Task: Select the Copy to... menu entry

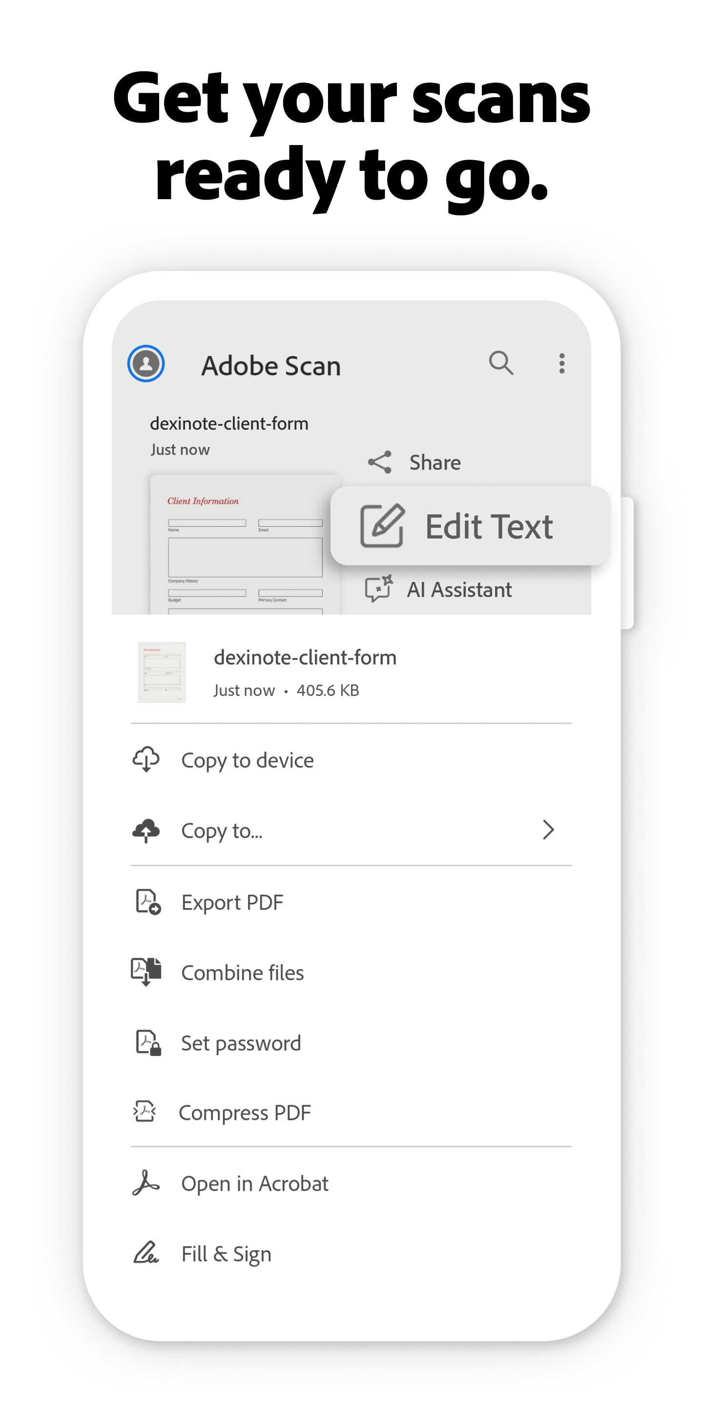Action: [x=222, y=831]
